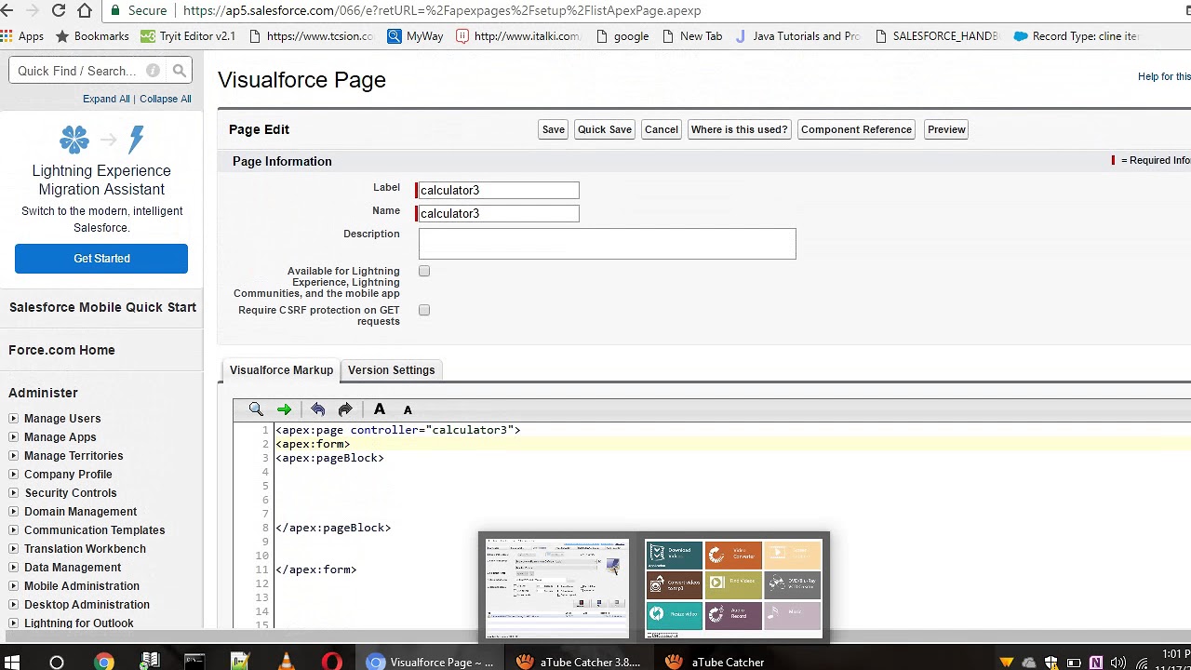The width and height of the screenshot is (1191, 670).
Task: Click the Quick Save button
Action: tap(605, 129)
